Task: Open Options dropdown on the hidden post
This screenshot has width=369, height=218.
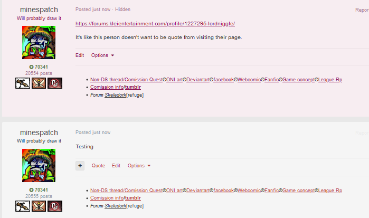Action: tap(102, 55)
